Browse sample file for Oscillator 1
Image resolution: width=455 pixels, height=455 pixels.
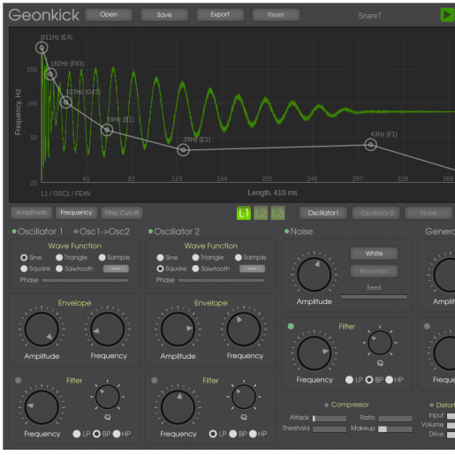[116, 269]
